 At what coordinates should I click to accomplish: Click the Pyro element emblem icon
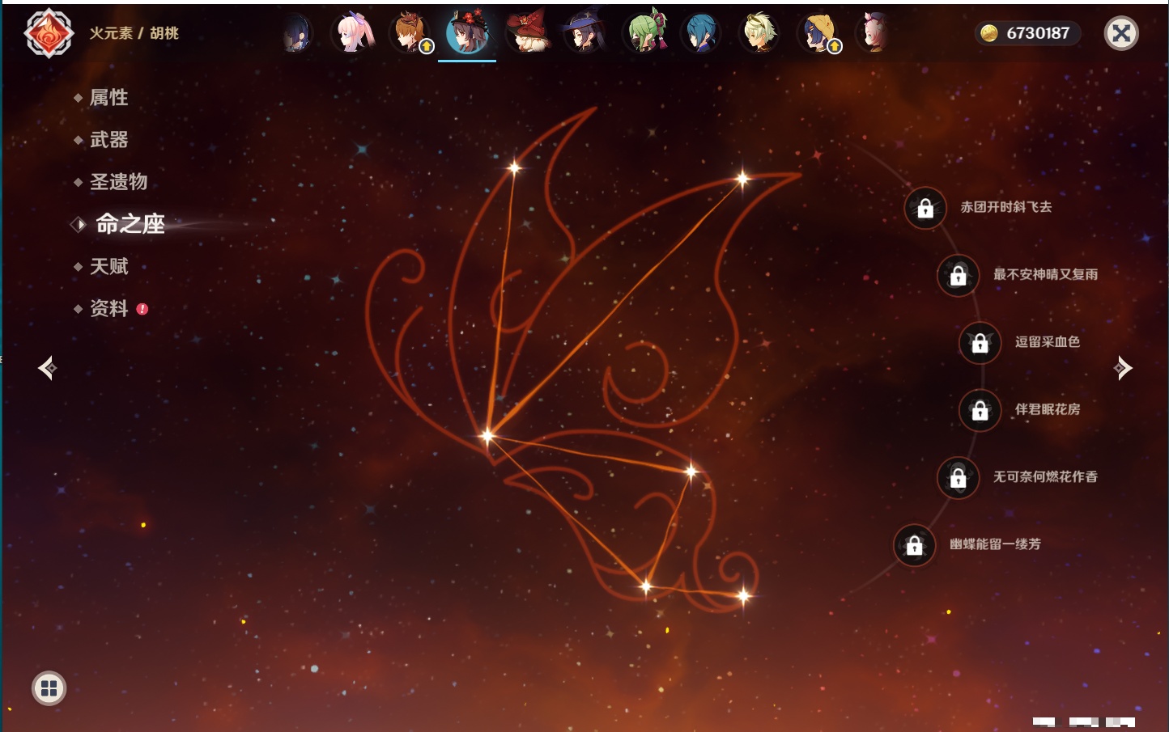(49, 33)
